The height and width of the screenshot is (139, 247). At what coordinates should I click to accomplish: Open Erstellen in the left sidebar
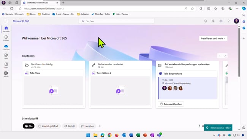tap(6, 38)
